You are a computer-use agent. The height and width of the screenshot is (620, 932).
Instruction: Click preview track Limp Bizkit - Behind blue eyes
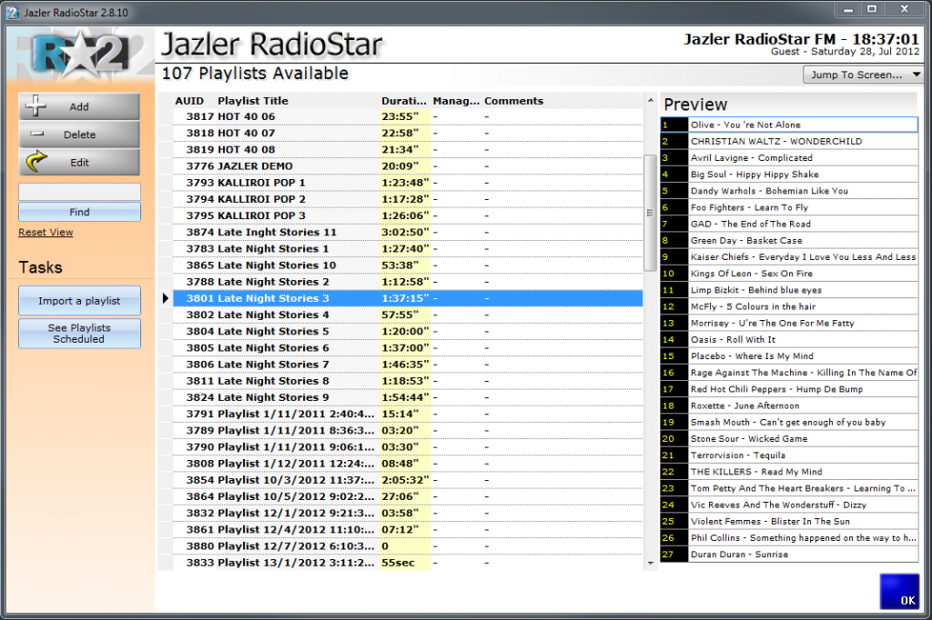coord(789,290)
